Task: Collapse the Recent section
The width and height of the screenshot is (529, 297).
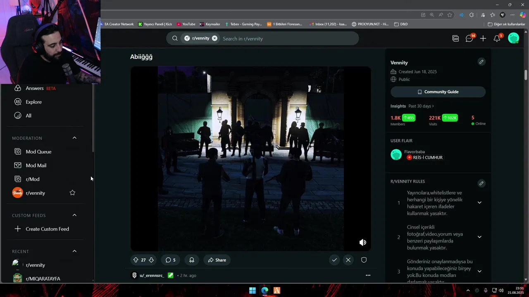Action: point(74,251)
